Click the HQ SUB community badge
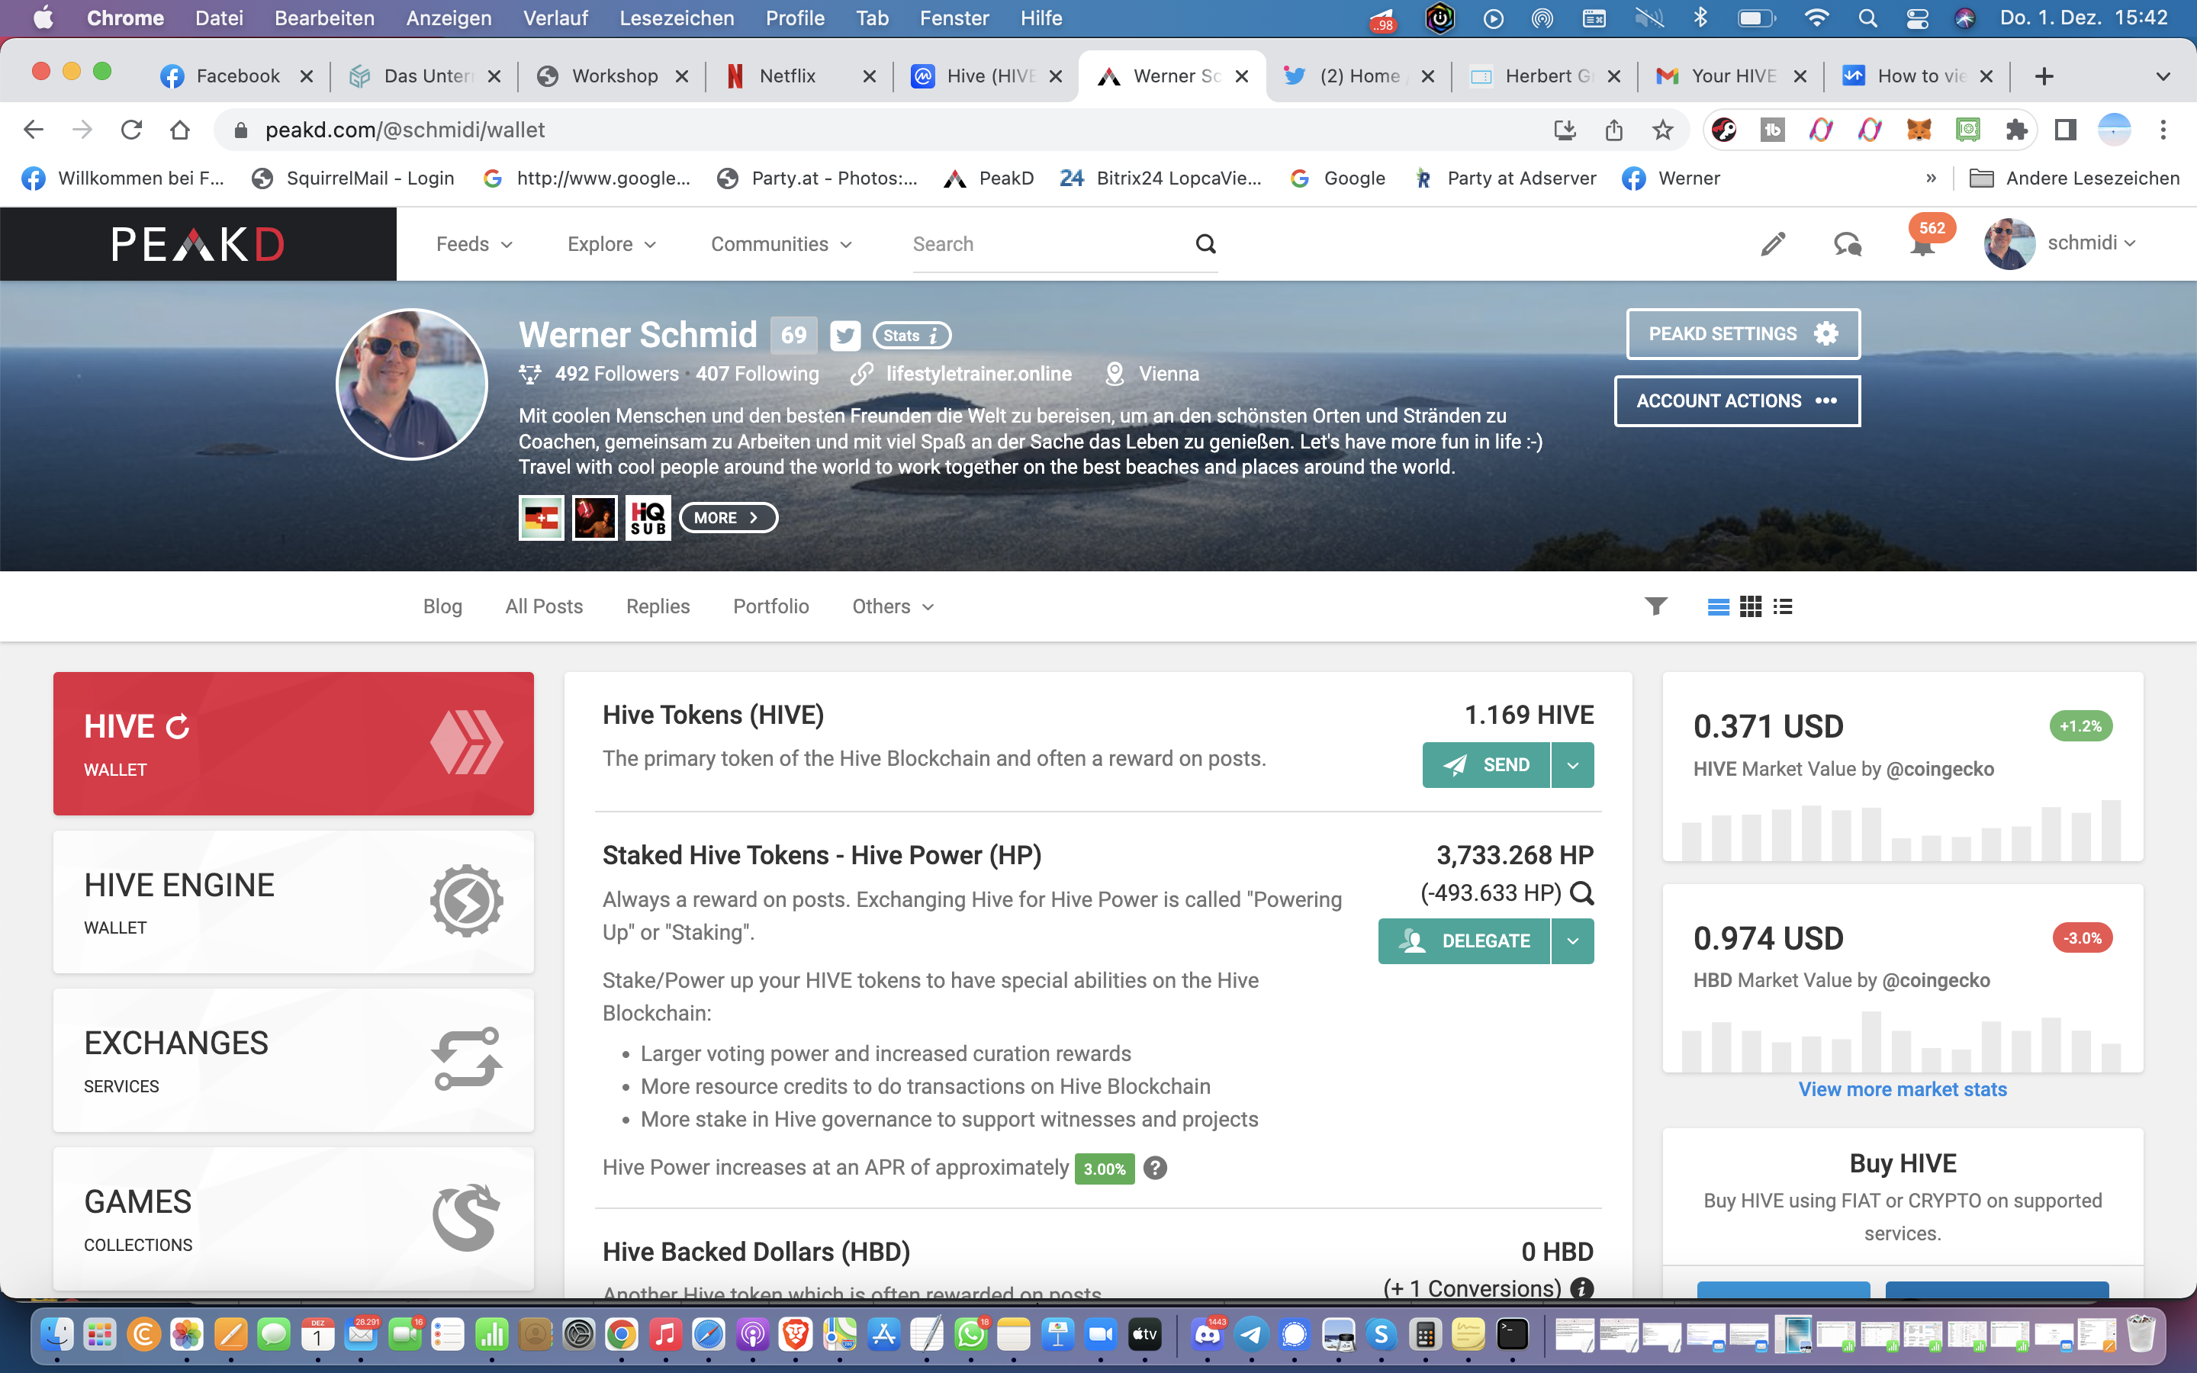Image resolution: width=2197 pixels, height=1373 pixels. click(x=648, y=518)
